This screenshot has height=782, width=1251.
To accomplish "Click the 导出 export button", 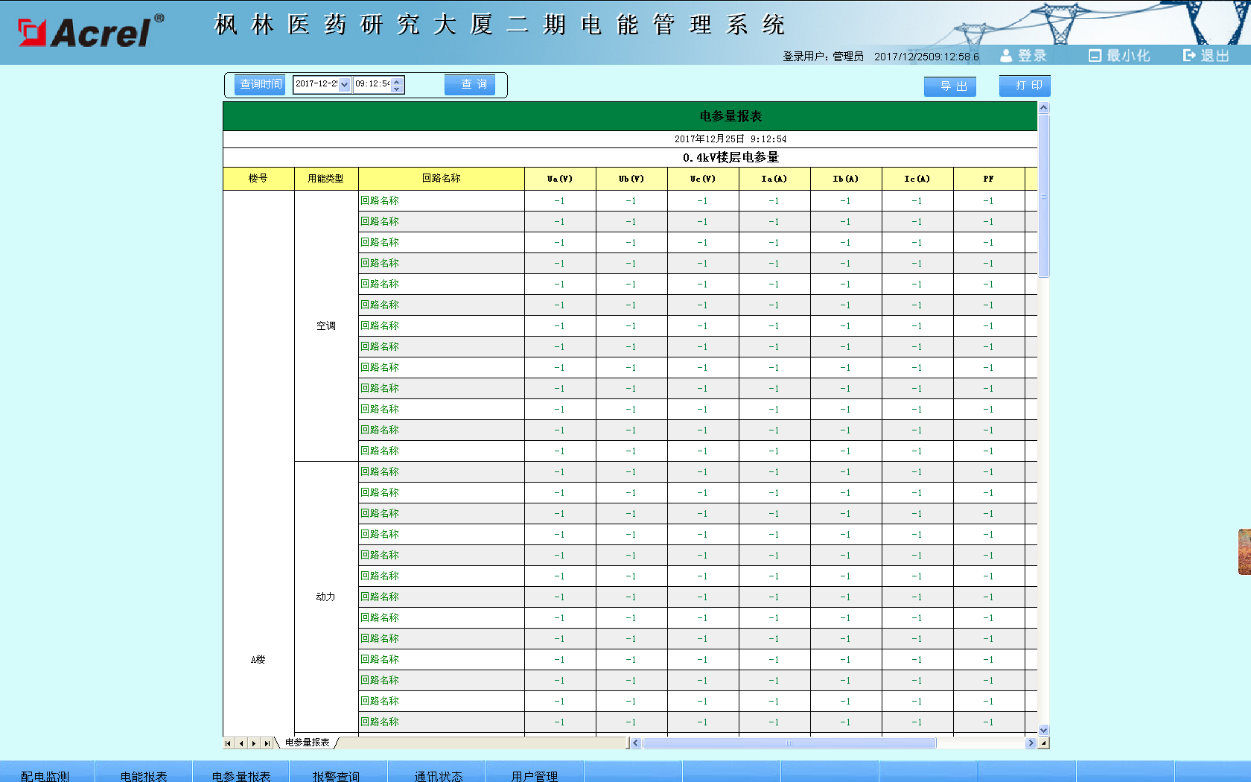I will coord(949,86).
